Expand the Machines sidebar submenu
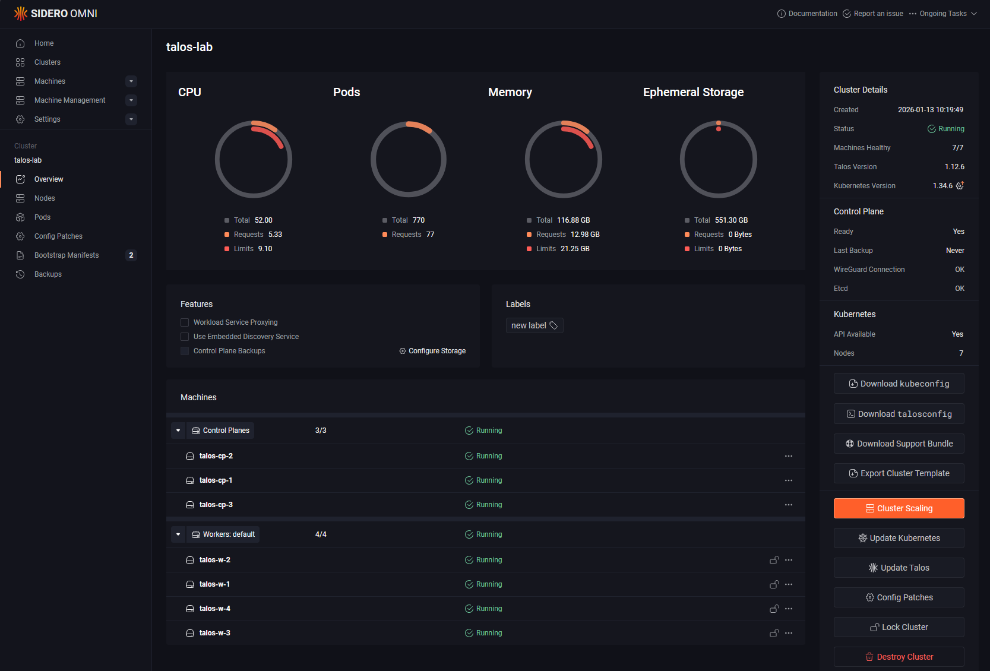The image size is (990, 671). (x=131, y=81)
